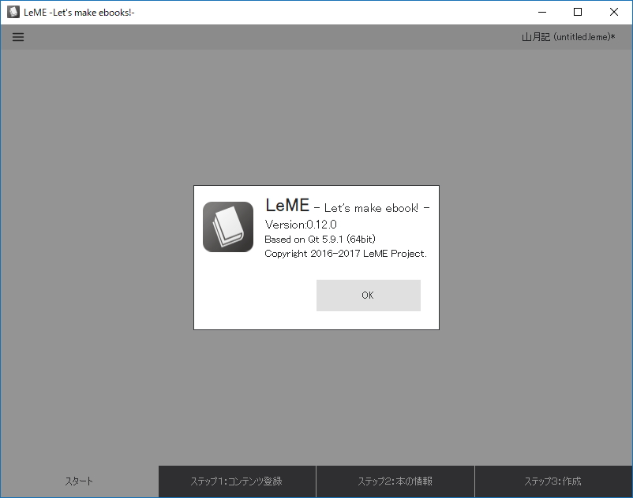Click the 'Based on Qt 5.9.1 (64bit)' line
The width and height of the screenshot is (633, 498).
point(320,240)
